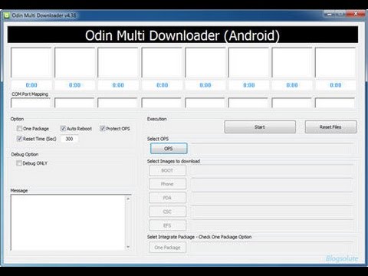Click the EFS image button
368x276 pixels.
click(167, 225)
